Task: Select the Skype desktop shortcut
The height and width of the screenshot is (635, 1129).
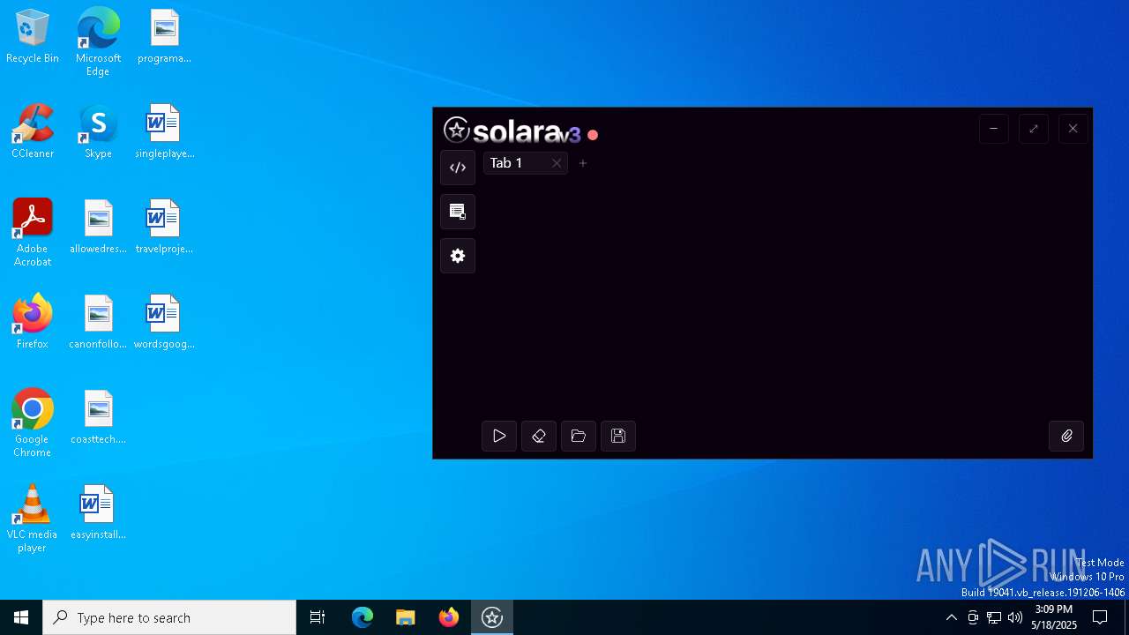Action: click(x=98, y=132)
